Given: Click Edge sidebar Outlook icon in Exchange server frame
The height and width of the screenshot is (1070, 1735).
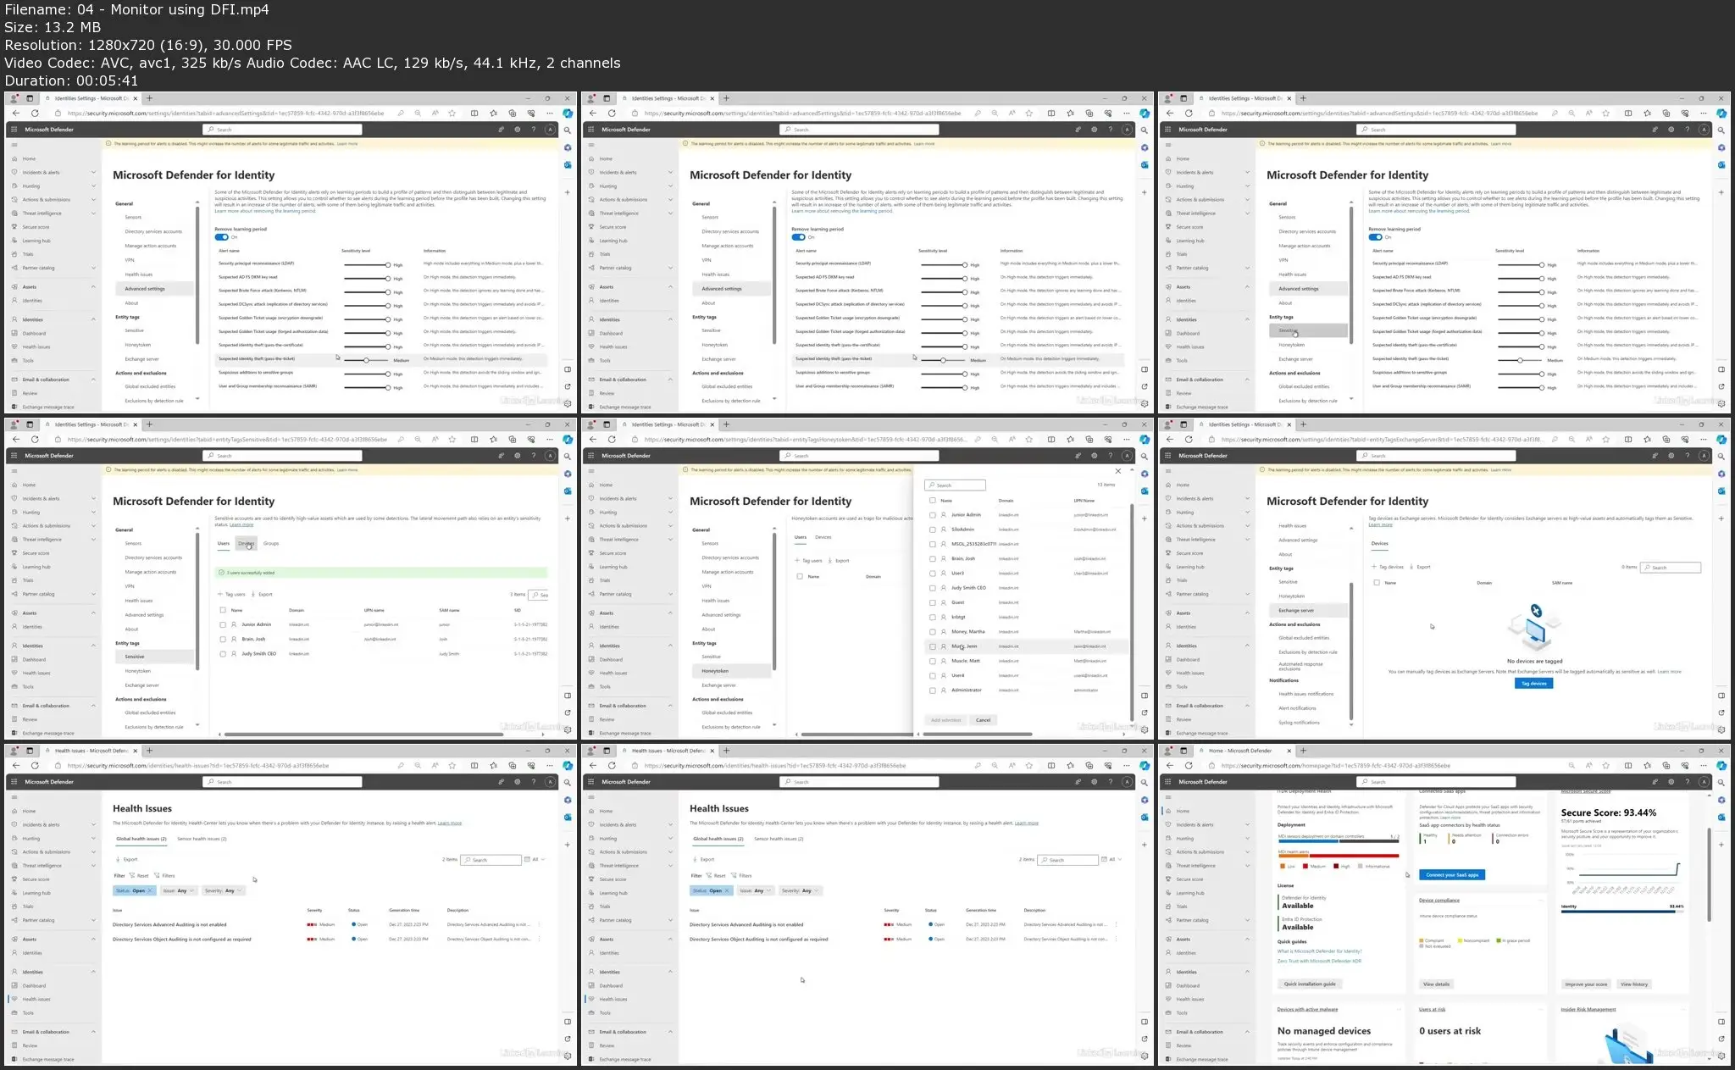Looking at the screenshot, I should click(1721, 491).
